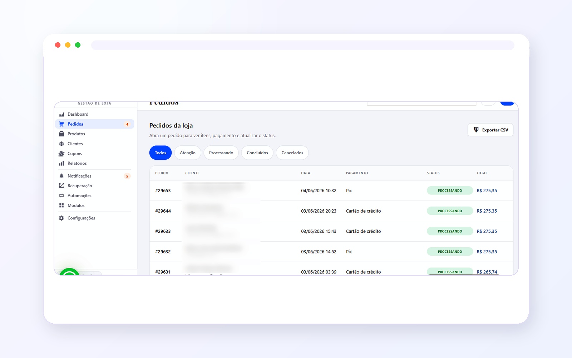Click the Pix payment cell of order #29653
Viewport: 572px width, 358px height.
pyautogui.click(x=349, y=191)
